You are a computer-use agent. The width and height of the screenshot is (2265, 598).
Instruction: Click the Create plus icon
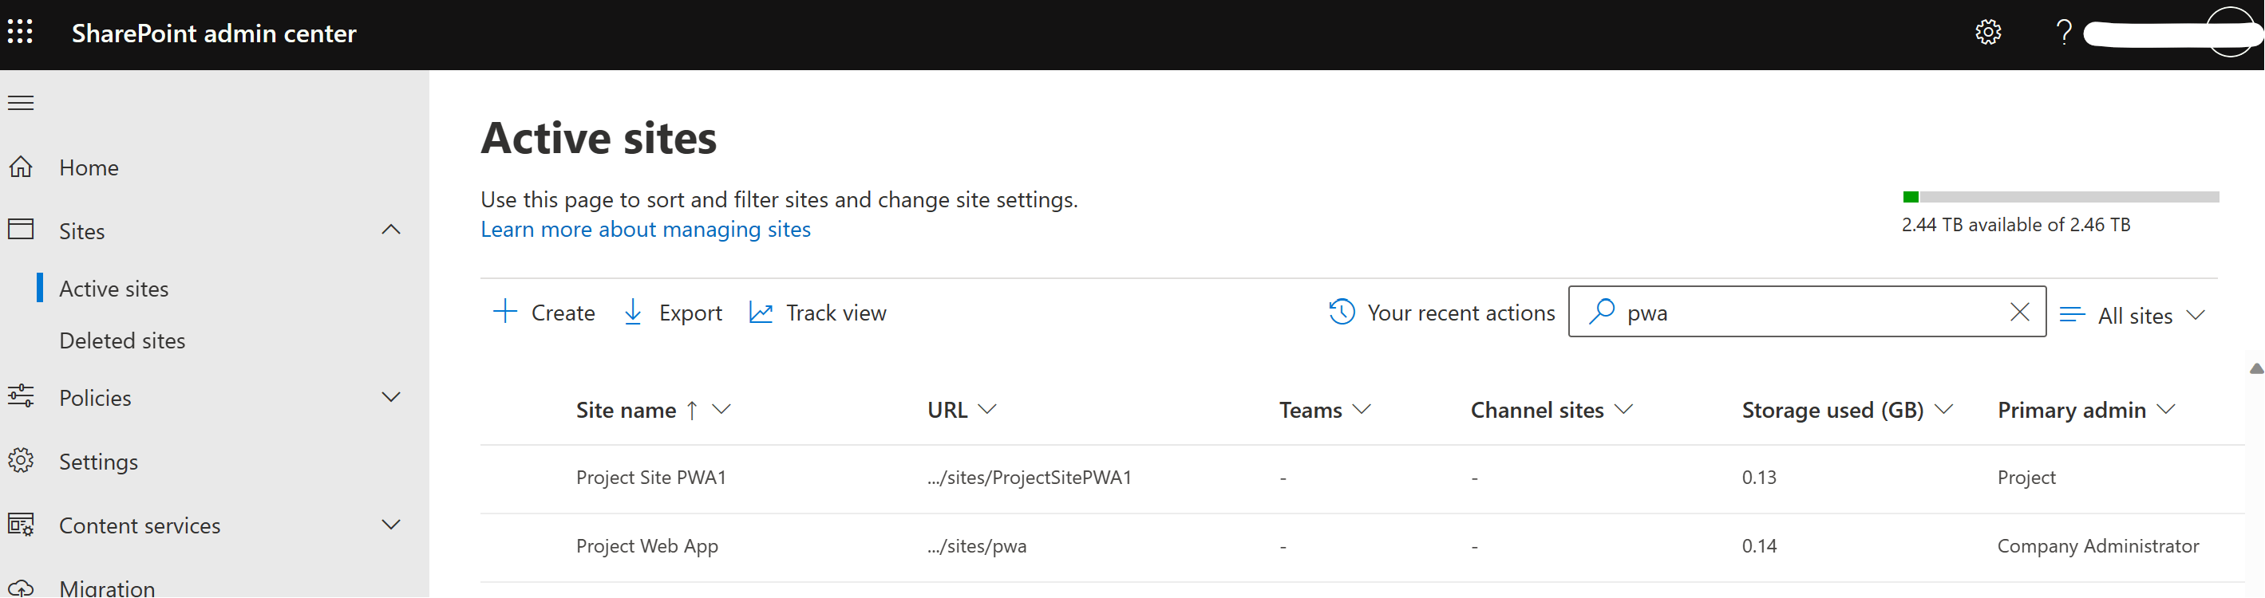pos(505,312)
